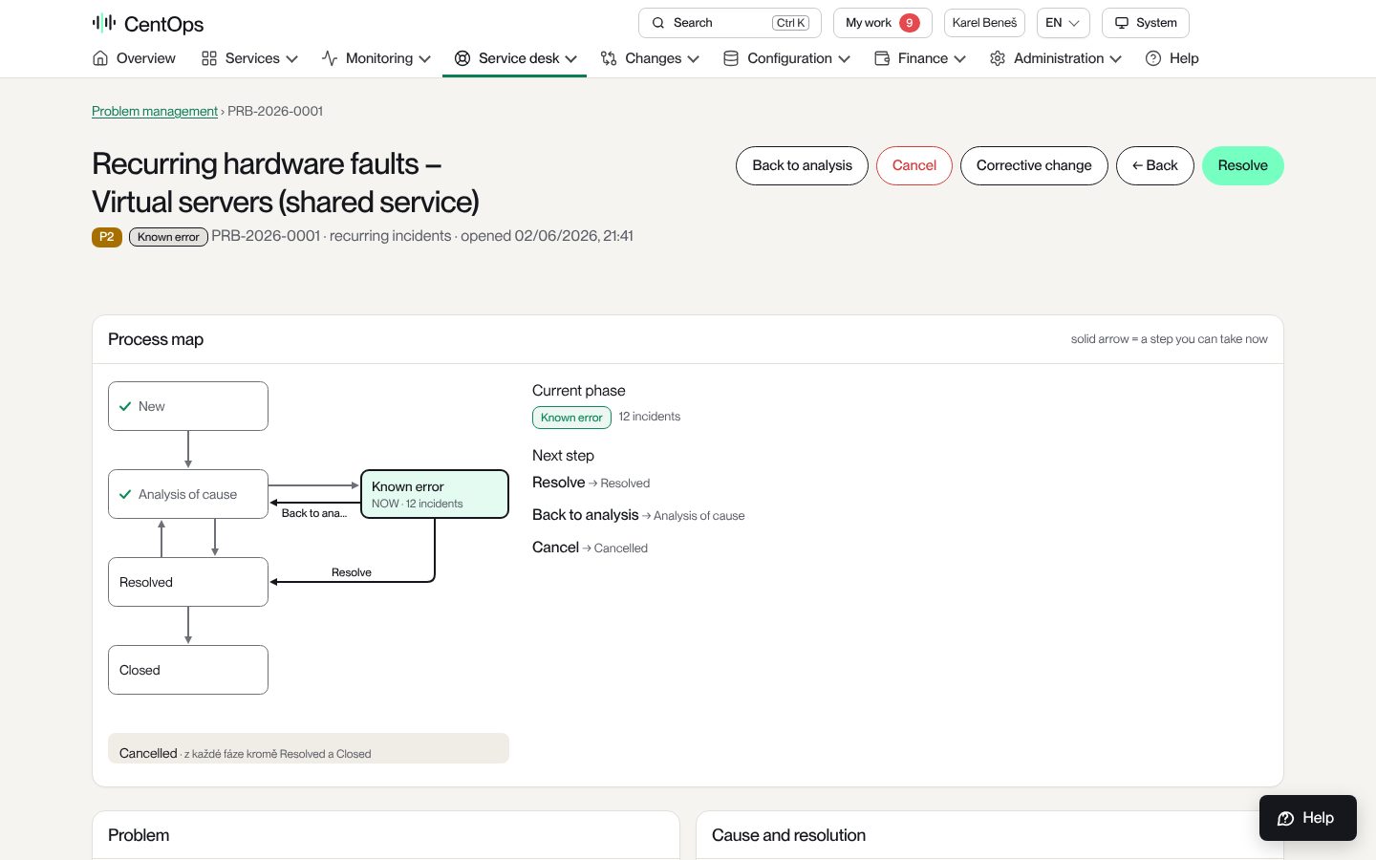Click the chat icon in floating Help button
Screen dimensions: 1376x860
click(1286, 818)
